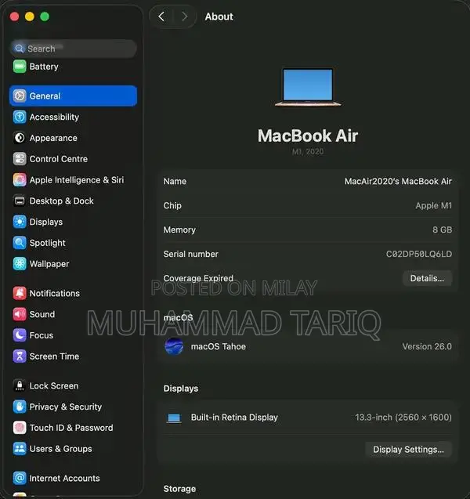This screenshot has height=499, width=470.
Task: Open Display Settings… button
Action: 408,450
